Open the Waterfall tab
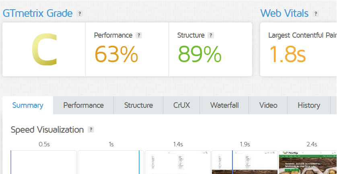The width and height of the screenshot is (337, 174). 224,105
